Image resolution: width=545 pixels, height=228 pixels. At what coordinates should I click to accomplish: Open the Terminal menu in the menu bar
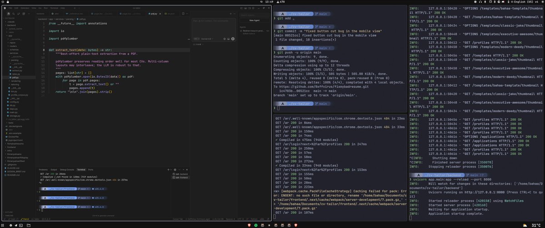(x=54, y=8)
